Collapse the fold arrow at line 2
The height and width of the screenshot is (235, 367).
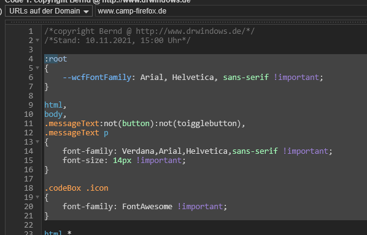(37, 40)
